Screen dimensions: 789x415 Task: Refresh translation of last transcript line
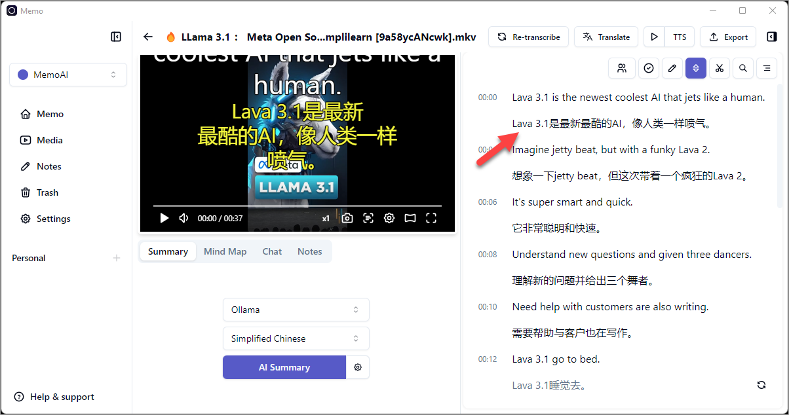(761, 385)
